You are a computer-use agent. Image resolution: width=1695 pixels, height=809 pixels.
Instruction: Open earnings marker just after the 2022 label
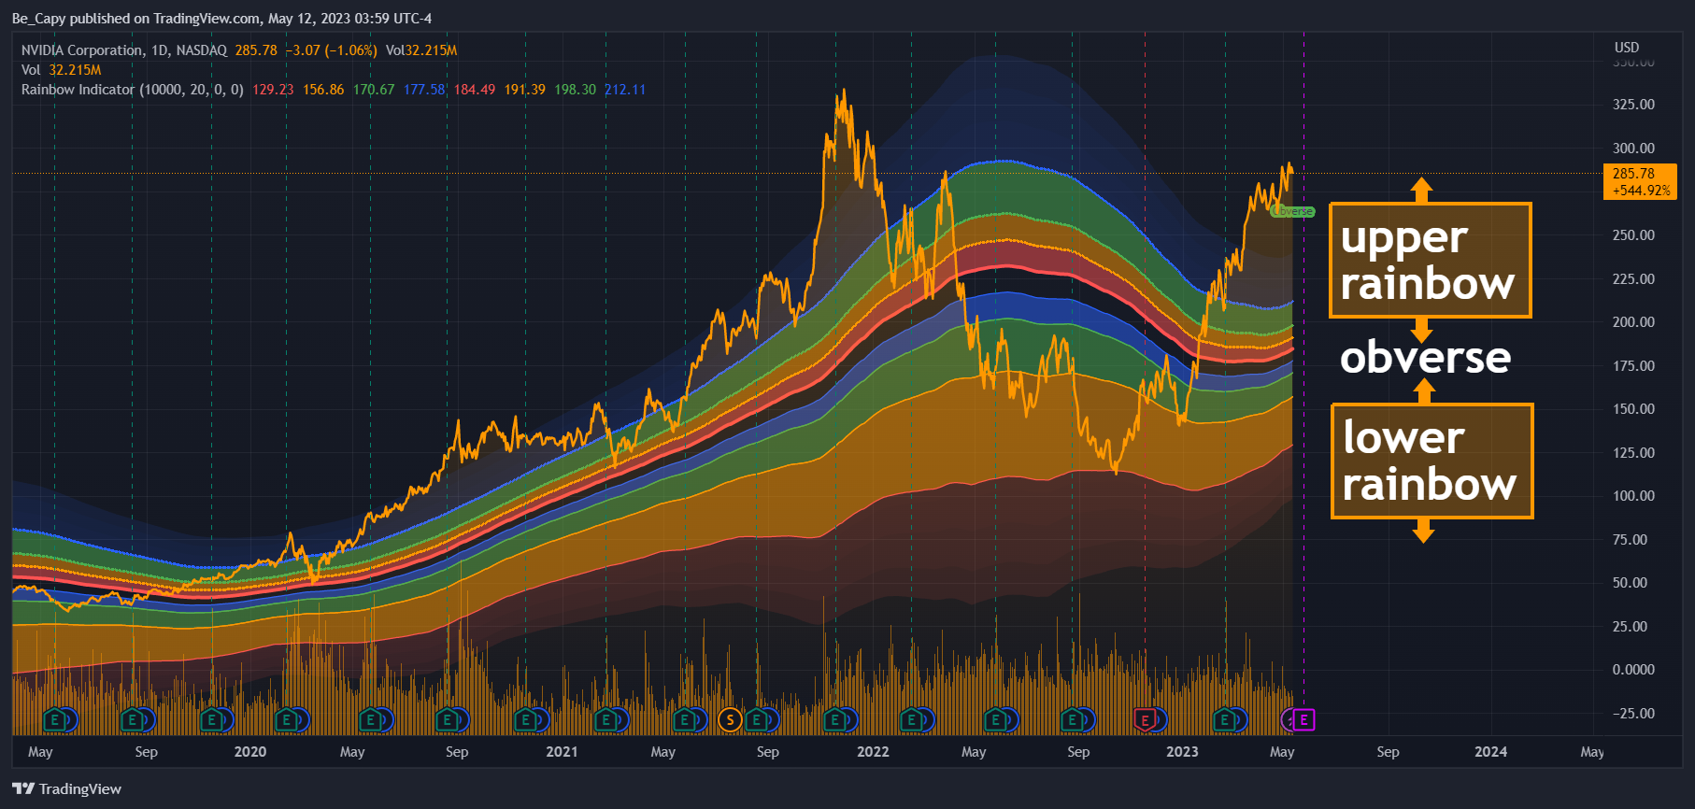(x=913, y=720)
